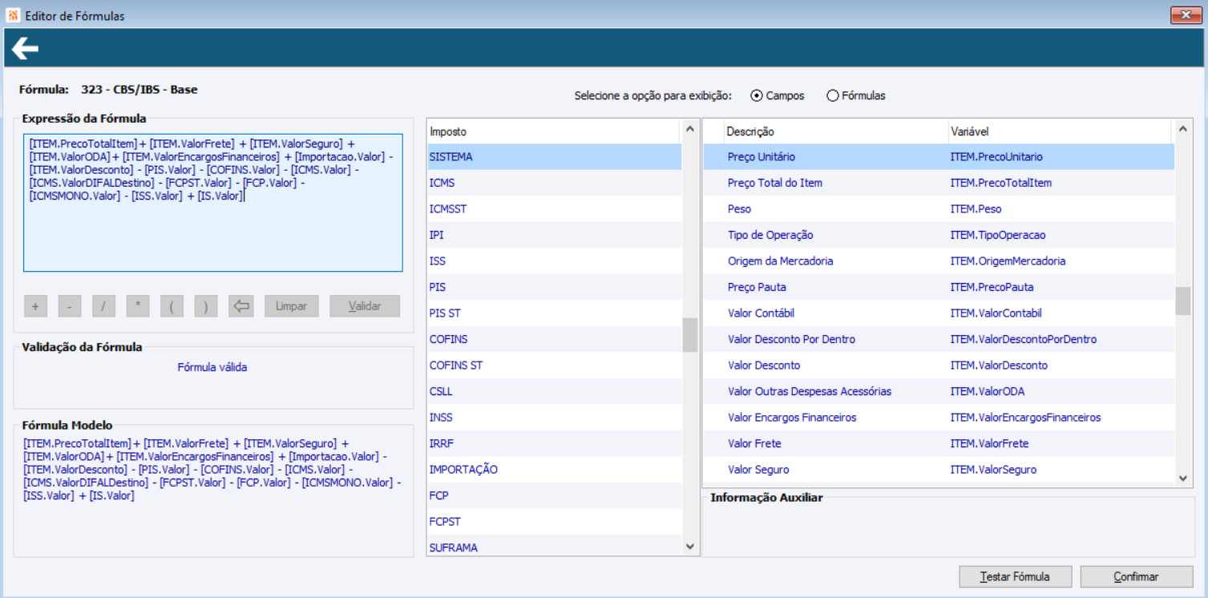Select INSS in the Imposto list
Screen dimensions: 1208x598
pos(554,418)
